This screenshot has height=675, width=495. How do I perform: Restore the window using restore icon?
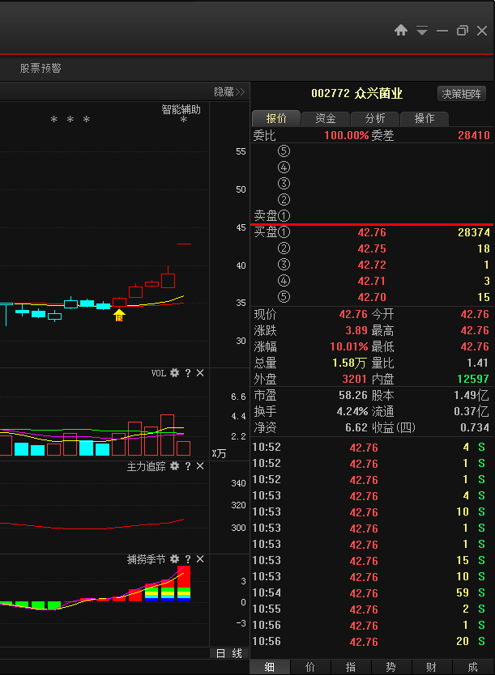point(463,31)
